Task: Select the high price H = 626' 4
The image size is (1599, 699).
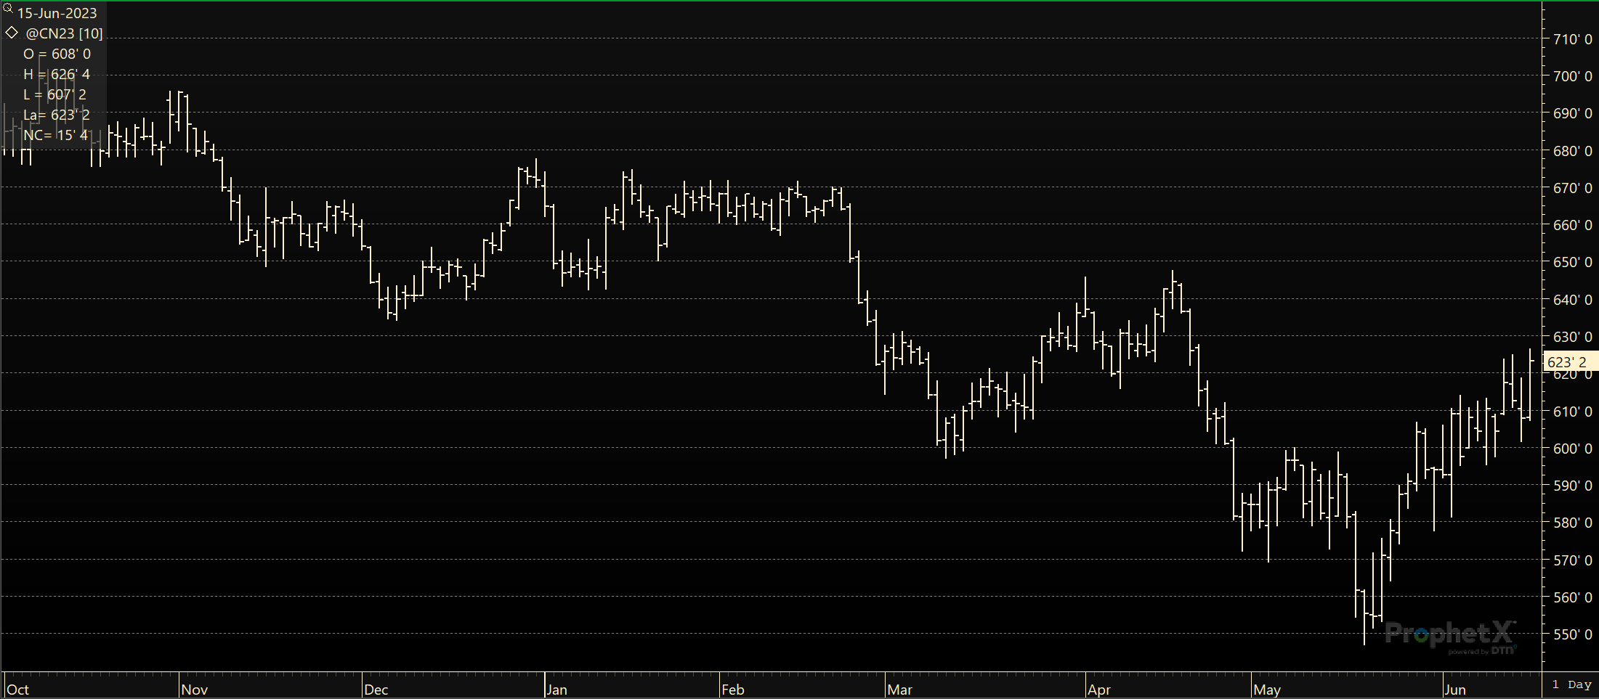Action: 57,74
